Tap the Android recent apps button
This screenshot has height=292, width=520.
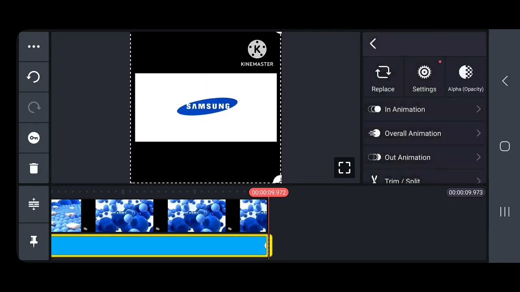click(x=505, y=212)
